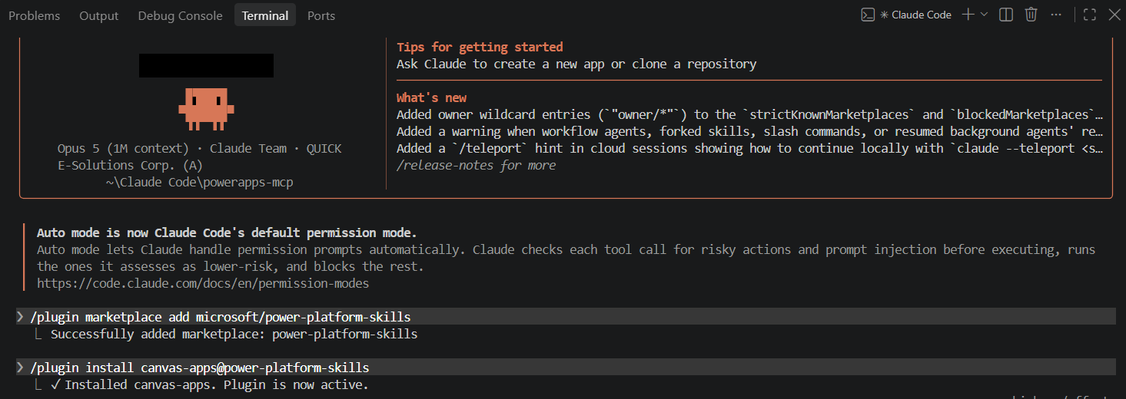Click the '/plugin install canvas-apps@power-platform-skills' command line
This screenshot has width=1126, height=399.
tap(565, 368)
